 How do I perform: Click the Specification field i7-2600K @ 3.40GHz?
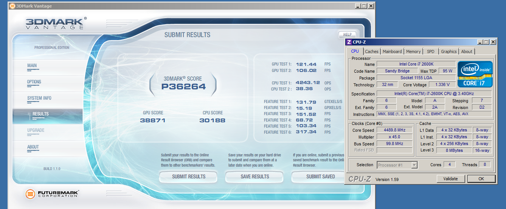click(434, 94)
